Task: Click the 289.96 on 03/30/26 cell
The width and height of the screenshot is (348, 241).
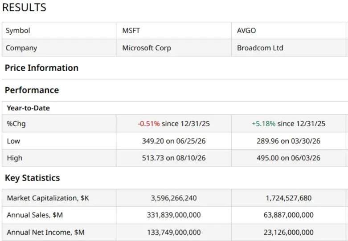Action: coord(289,141)
